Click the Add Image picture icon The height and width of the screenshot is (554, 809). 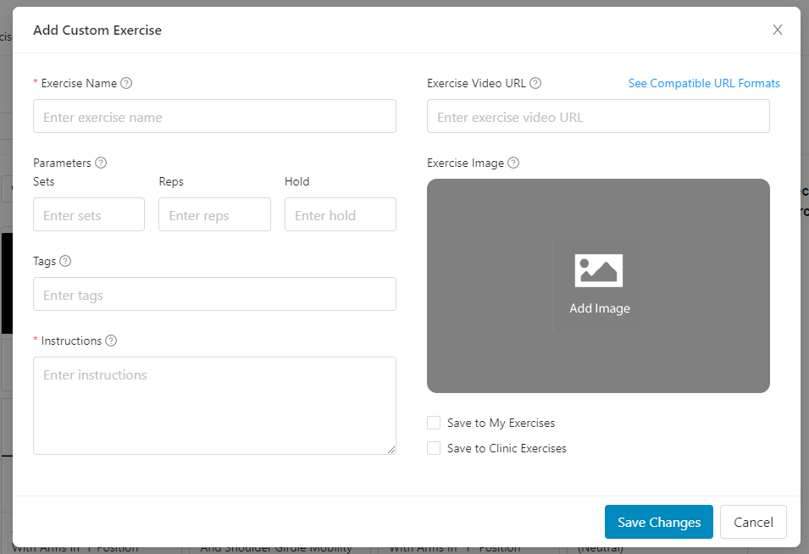coord(599,271)
